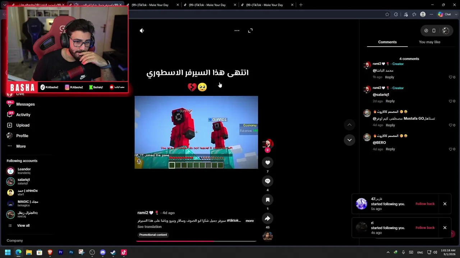
Task: Reply to the Mustafa GO comment
Action: [x=390, y=125]
